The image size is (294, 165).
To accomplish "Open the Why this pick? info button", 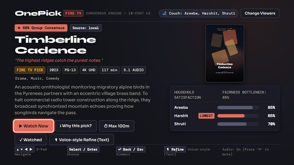I will point(76,126).
